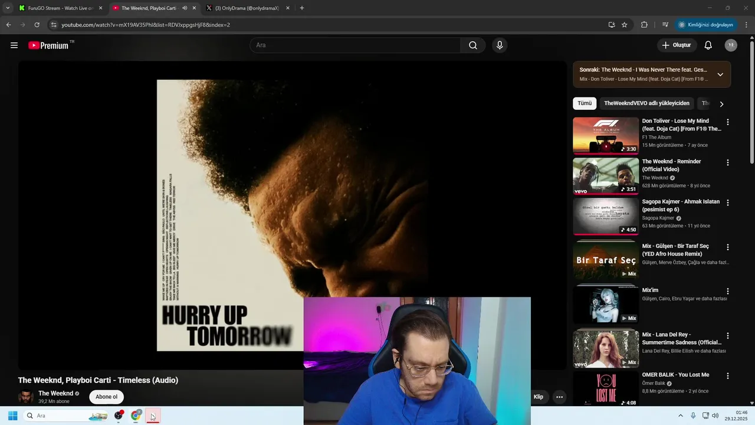Reload the page in Chrome

coord(37,25)
